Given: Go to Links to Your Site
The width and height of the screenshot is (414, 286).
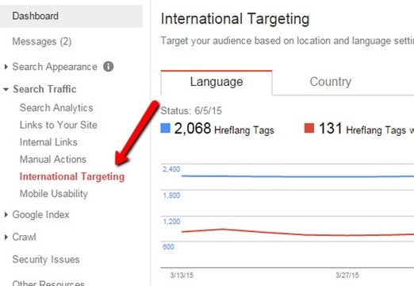Looking at the screenshot, I should coord(59,125).
